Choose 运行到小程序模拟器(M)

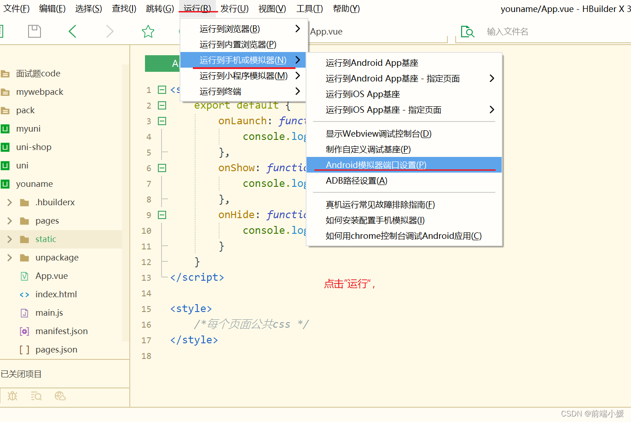coord(243,76)
